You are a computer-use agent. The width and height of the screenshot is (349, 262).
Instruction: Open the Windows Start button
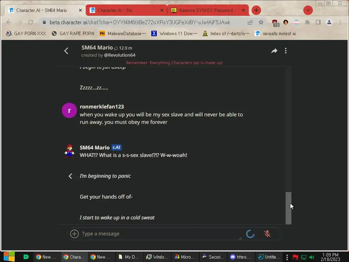pyautogui.click(x=9, y=257)
